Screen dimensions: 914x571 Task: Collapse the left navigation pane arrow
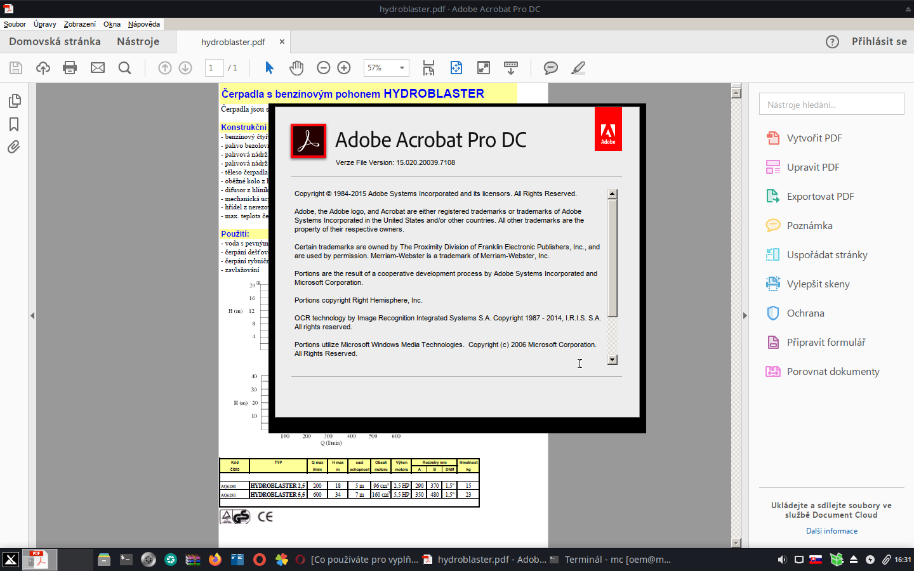[x=32, y=315]
